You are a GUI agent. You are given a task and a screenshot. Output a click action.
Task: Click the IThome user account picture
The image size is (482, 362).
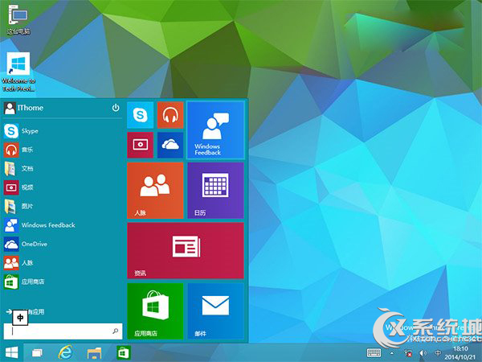10,108
